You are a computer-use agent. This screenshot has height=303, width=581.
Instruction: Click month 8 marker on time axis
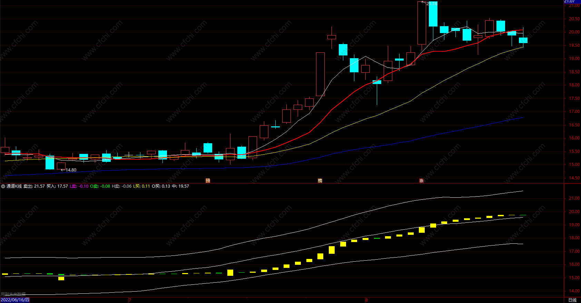[366, 300]
